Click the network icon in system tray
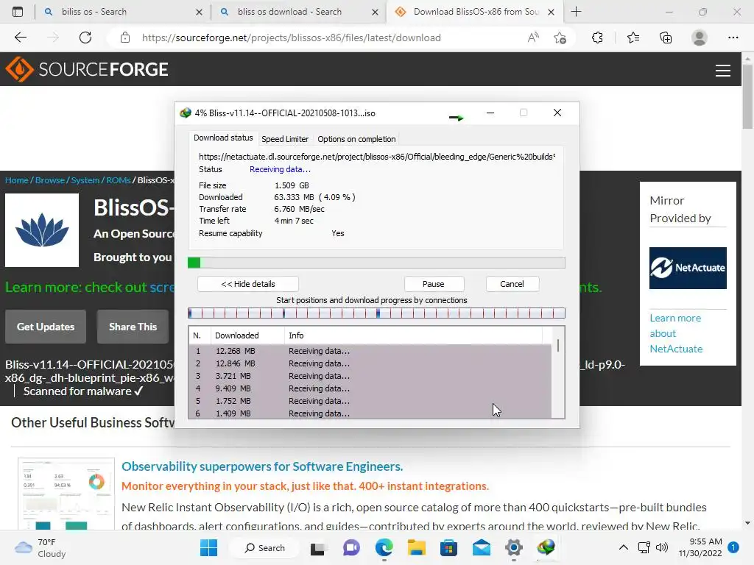The image size is (754, 565). tap(644, 547)
